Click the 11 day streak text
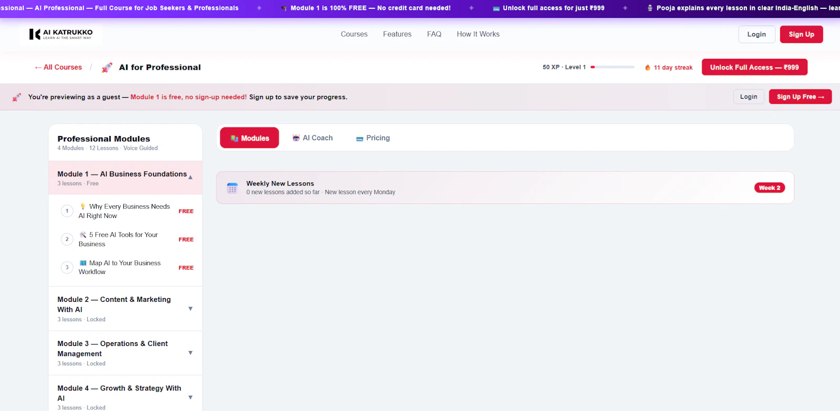This screenshot has height=411, width=840. pyautogui.click(x=673, y=68)
